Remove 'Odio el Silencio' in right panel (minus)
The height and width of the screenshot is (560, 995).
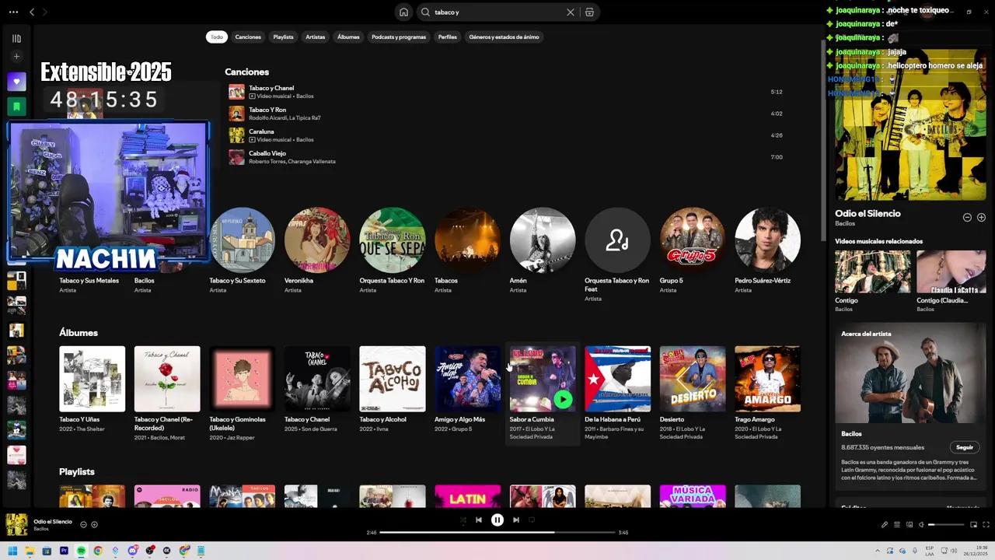click(967, 218)
